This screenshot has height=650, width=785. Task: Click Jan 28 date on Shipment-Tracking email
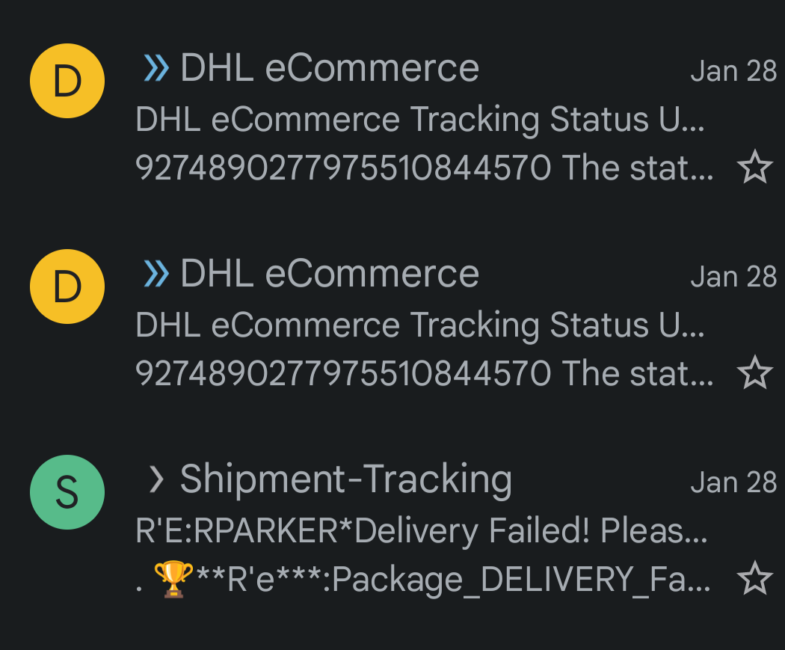733,482
